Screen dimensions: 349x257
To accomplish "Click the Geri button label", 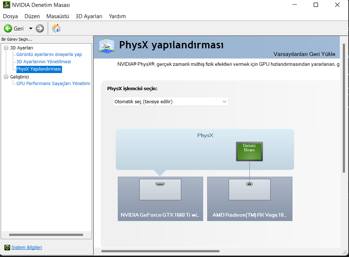I will [x=19, y=29].
